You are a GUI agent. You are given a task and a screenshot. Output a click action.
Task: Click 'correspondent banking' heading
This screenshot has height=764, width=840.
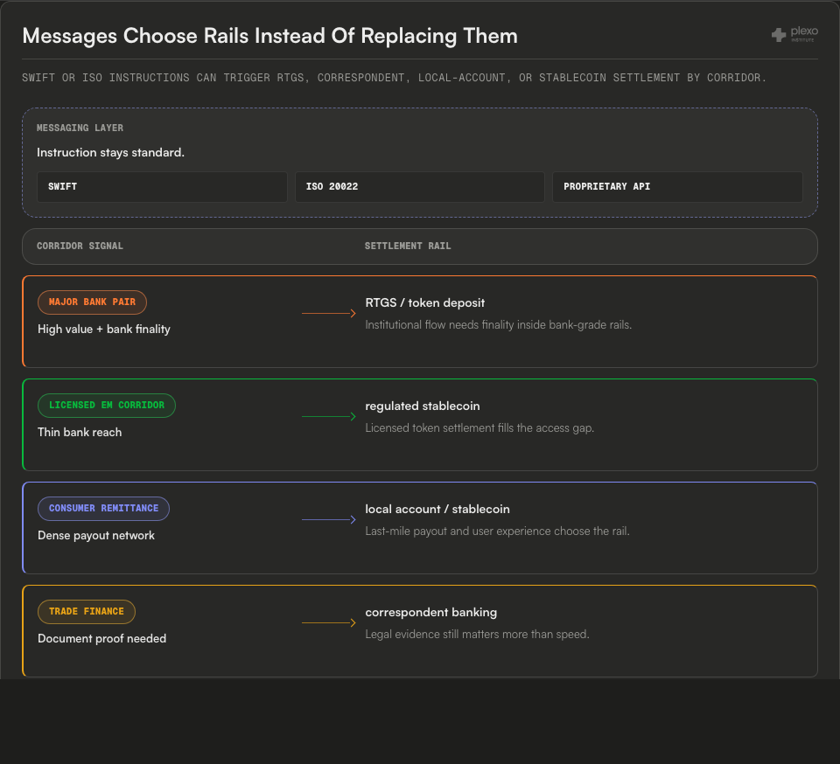(431, 613)
